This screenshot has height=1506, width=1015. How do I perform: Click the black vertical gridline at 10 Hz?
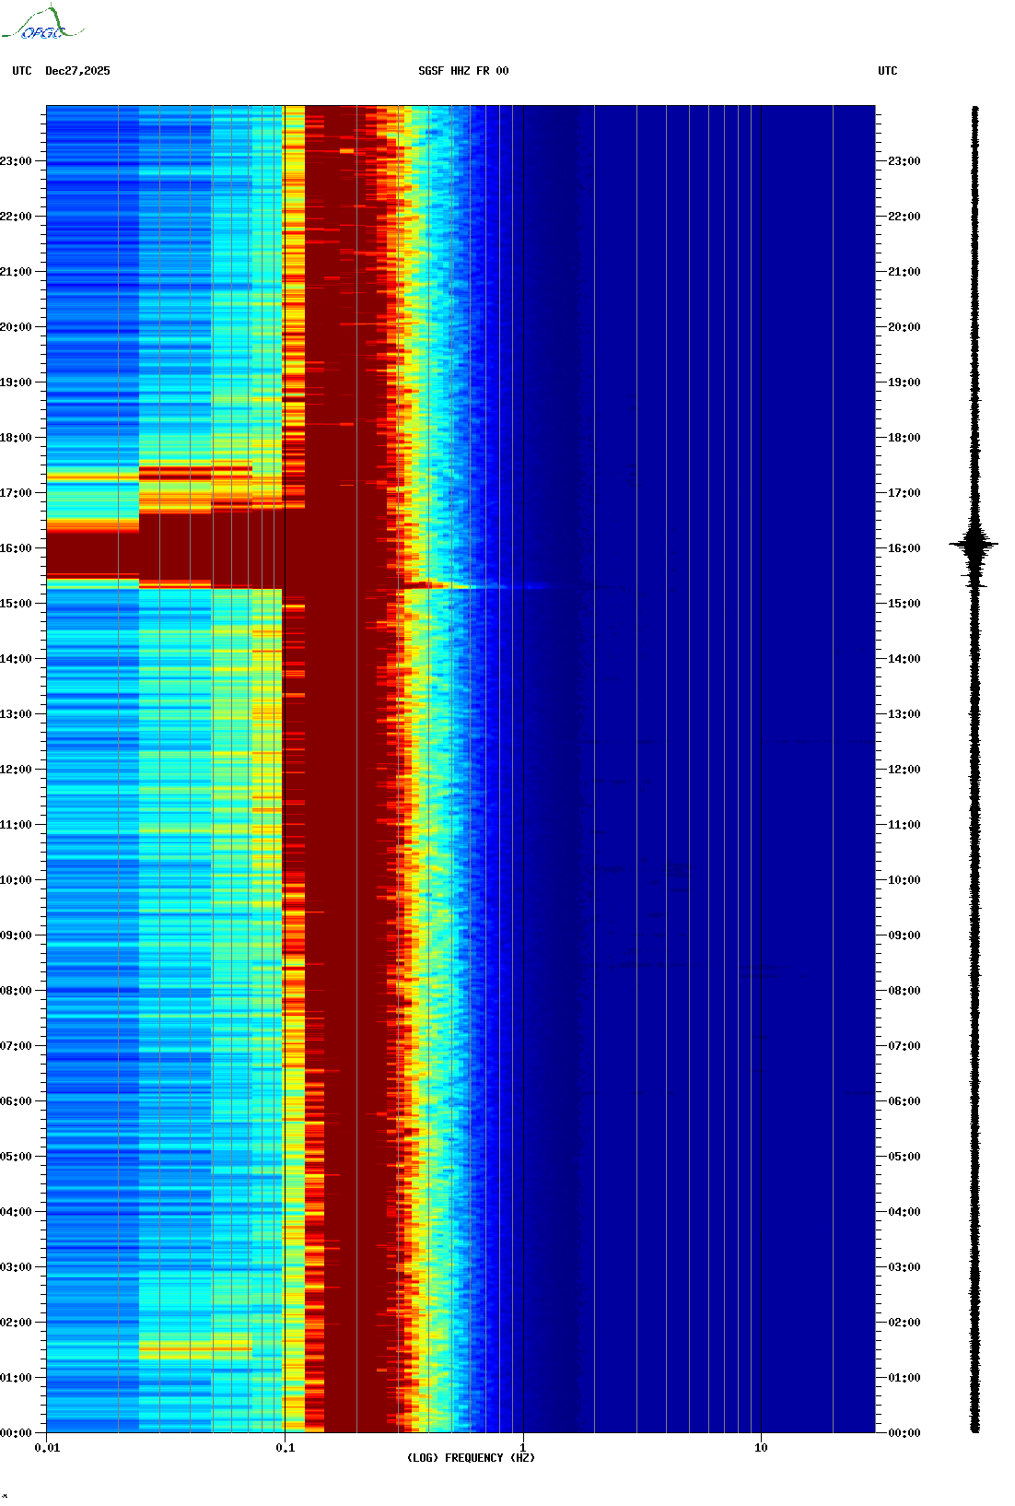(761, 737)
